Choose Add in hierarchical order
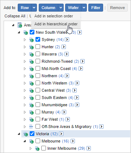The image size is (131, 153). [56, 24]
